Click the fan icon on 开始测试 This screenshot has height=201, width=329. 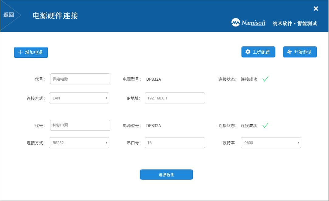pyautogui.click(x=289, y=52)
